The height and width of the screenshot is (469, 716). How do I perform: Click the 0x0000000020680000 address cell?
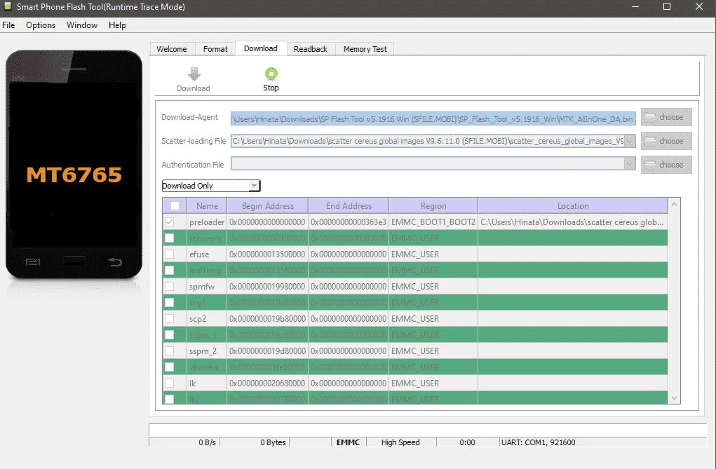pyautogui.click(x=268, y=383)
